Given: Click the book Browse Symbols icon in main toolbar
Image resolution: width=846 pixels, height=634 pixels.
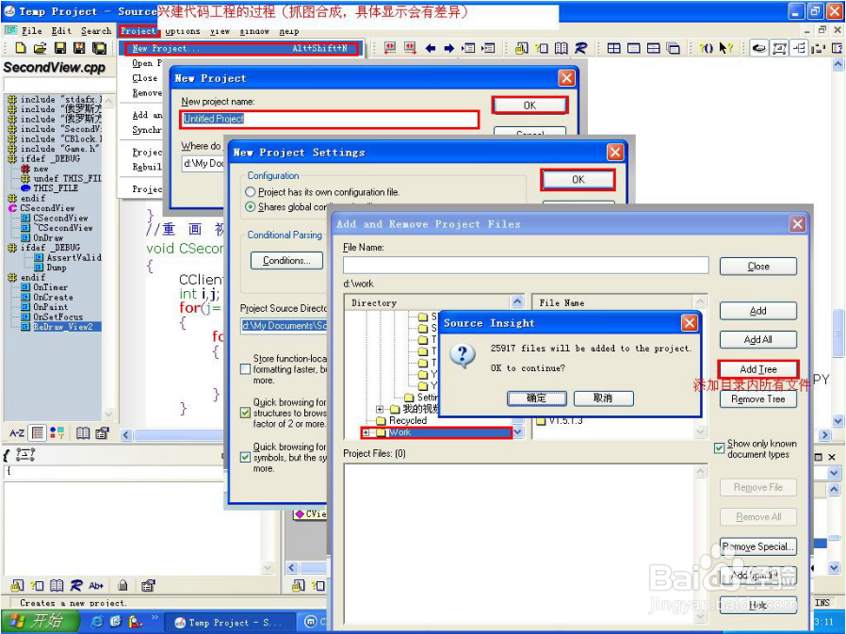Looking at the screenshot, I should coord(561,49).
